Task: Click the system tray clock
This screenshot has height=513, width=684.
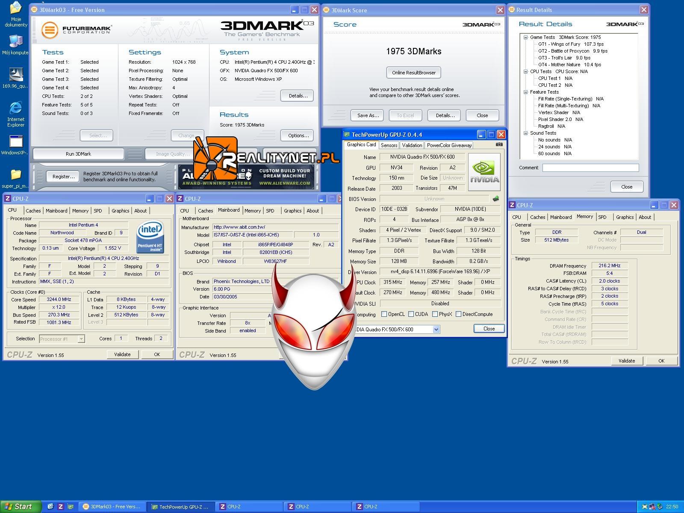Action: [x=672, y=507]
